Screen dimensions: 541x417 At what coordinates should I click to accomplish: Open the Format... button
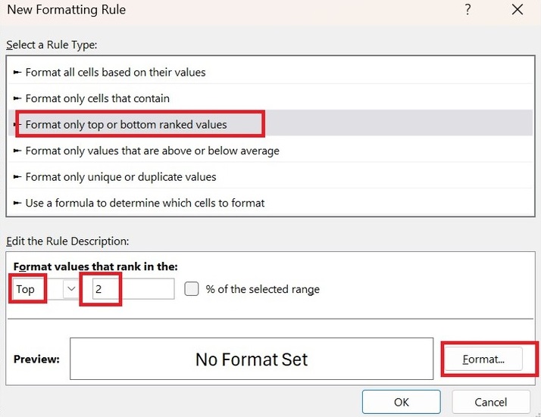(483, 359)
